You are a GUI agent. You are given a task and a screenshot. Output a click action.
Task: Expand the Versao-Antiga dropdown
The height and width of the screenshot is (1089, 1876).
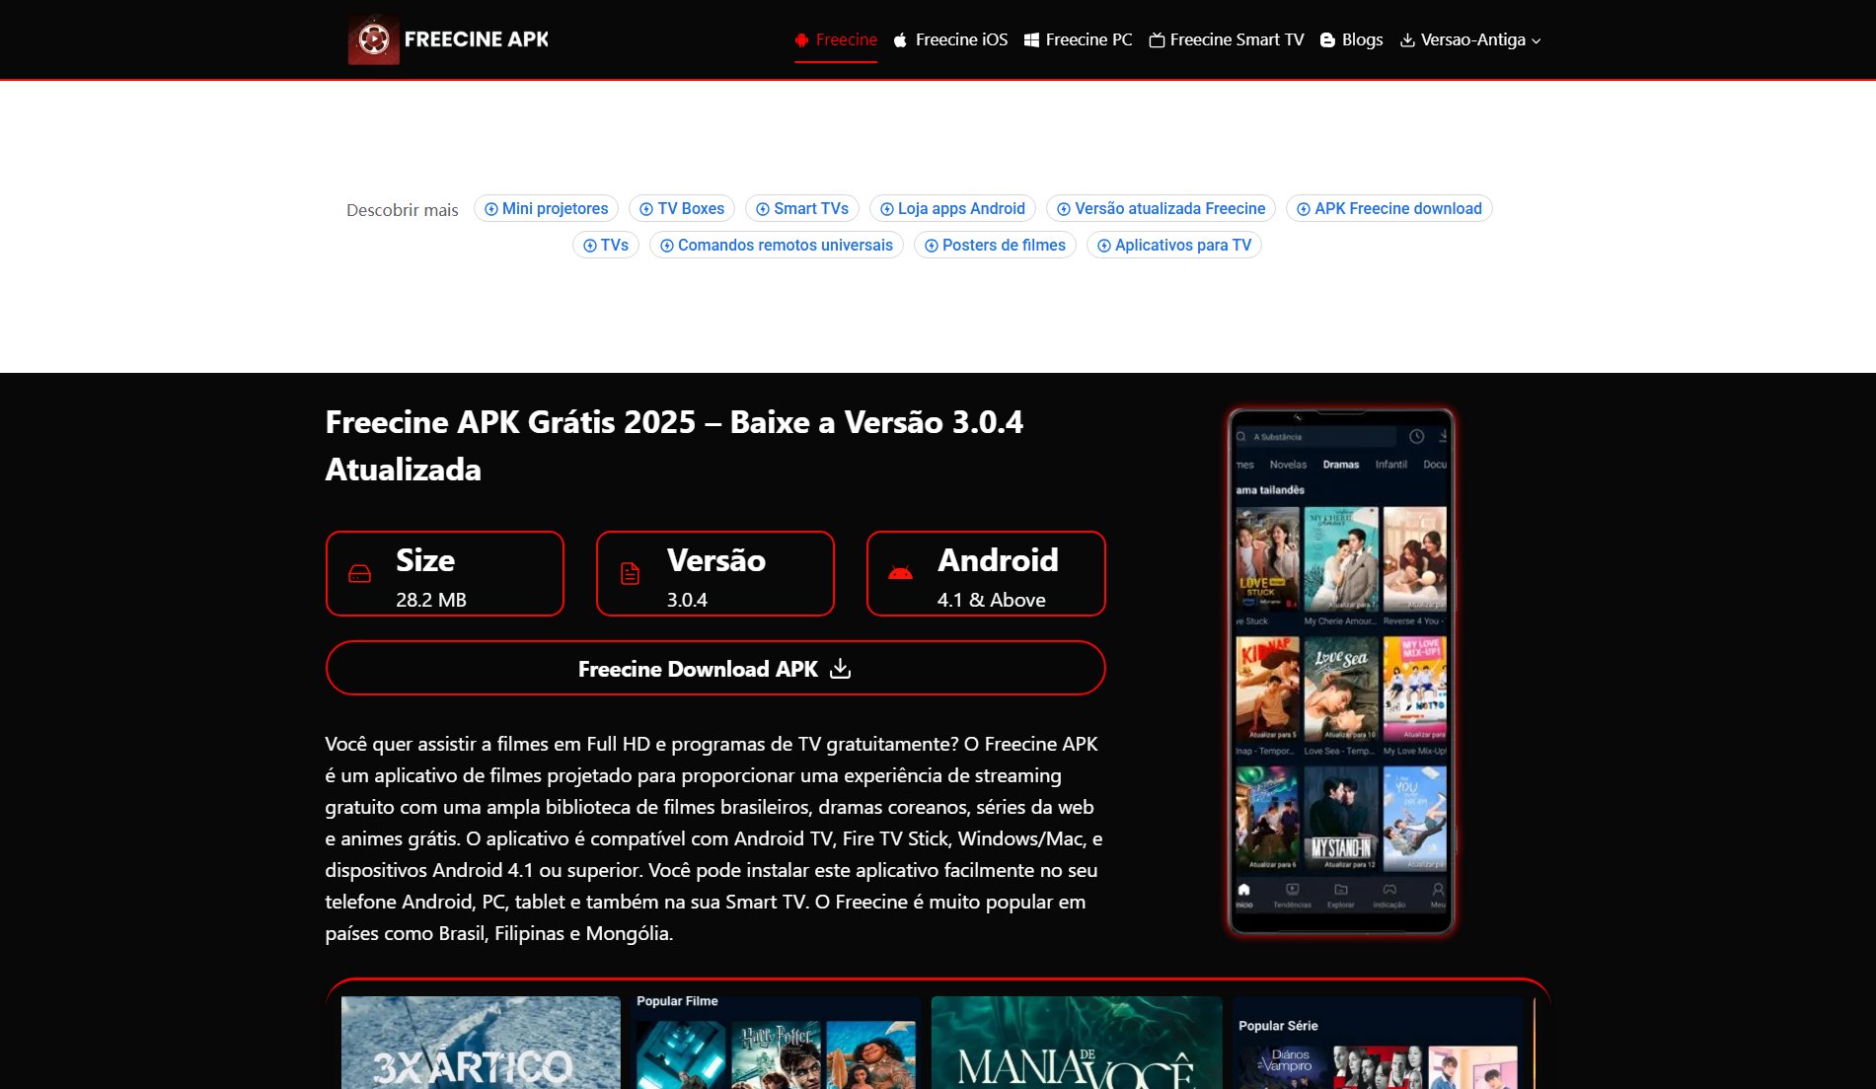(x=1469, y=39)
